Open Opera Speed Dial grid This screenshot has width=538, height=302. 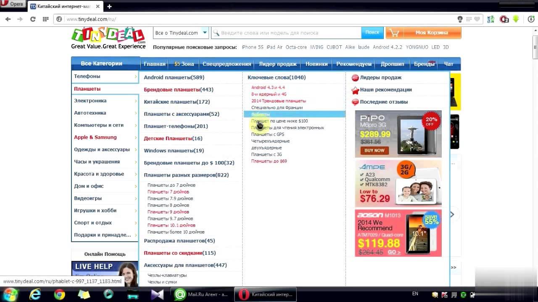point(45,19)
